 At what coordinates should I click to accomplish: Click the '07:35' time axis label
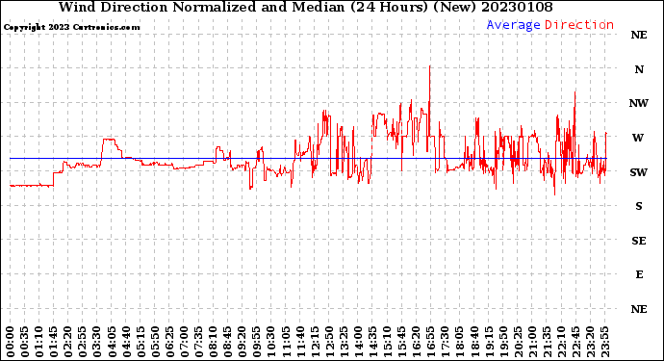click(x=198, y=342)
